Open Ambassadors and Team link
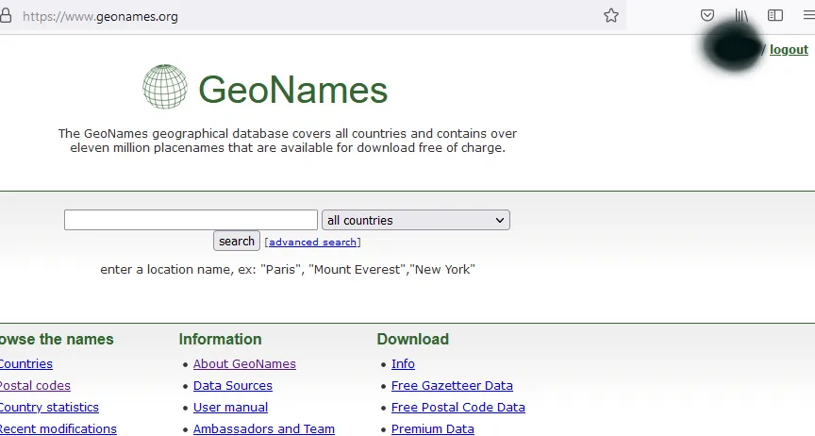The height and width of the screenshot is (436, 815). pos(264,428)
